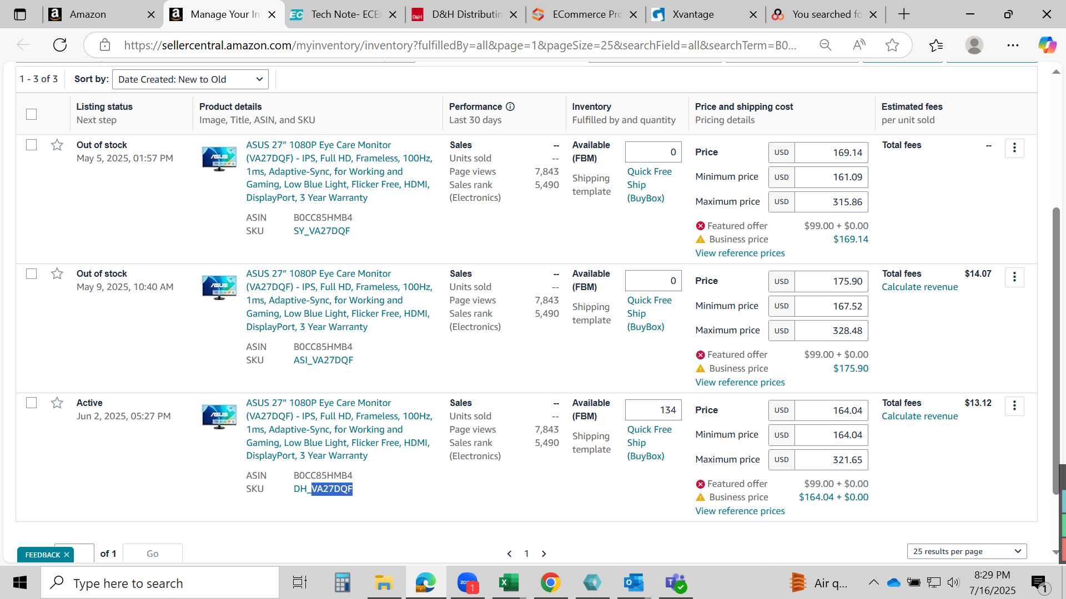Viewport: 1066px width, 599px height.
Task: Open the browser profile avatar
Action: click(974, 45)
